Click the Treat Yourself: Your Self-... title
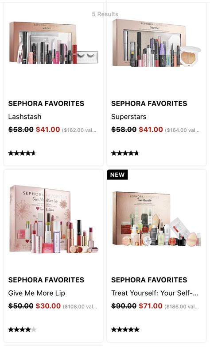This screenshot has height=347, width=210. pos(155,293)
